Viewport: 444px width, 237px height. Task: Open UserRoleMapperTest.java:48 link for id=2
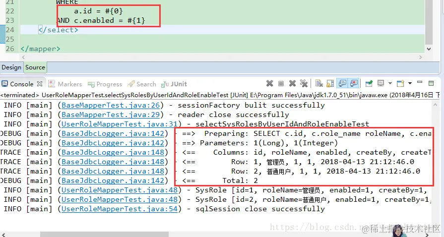[120, 199]
